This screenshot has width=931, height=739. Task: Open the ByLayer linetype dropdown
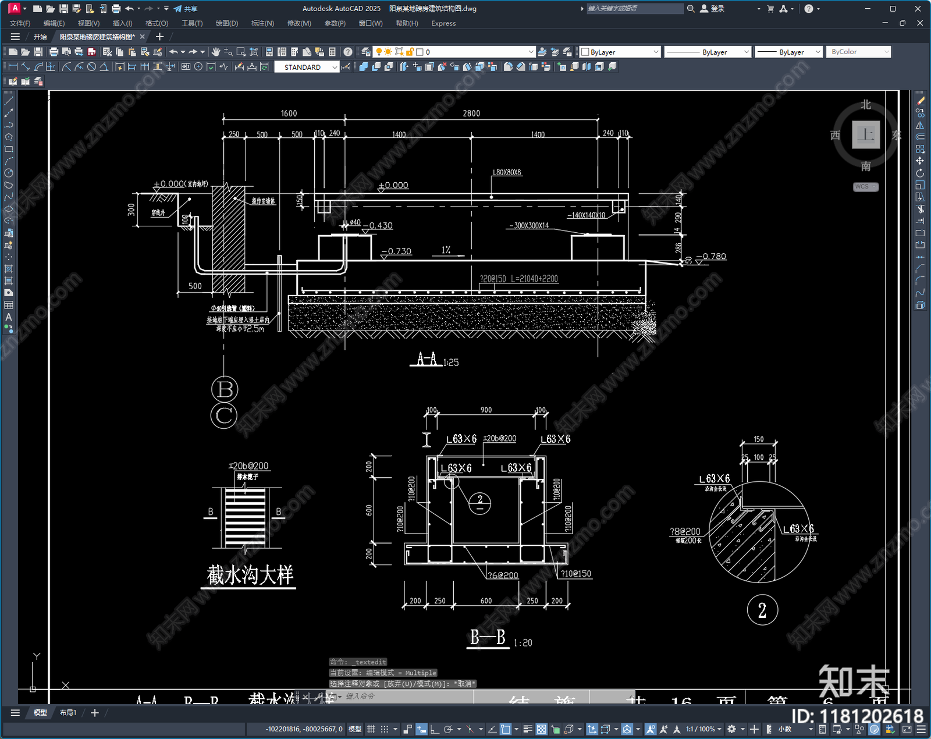tap(708, 52)
